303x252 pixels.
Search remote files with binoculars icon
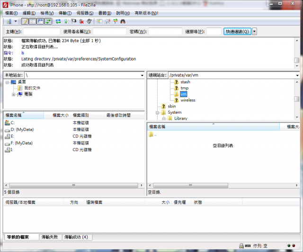pos(123,21)
